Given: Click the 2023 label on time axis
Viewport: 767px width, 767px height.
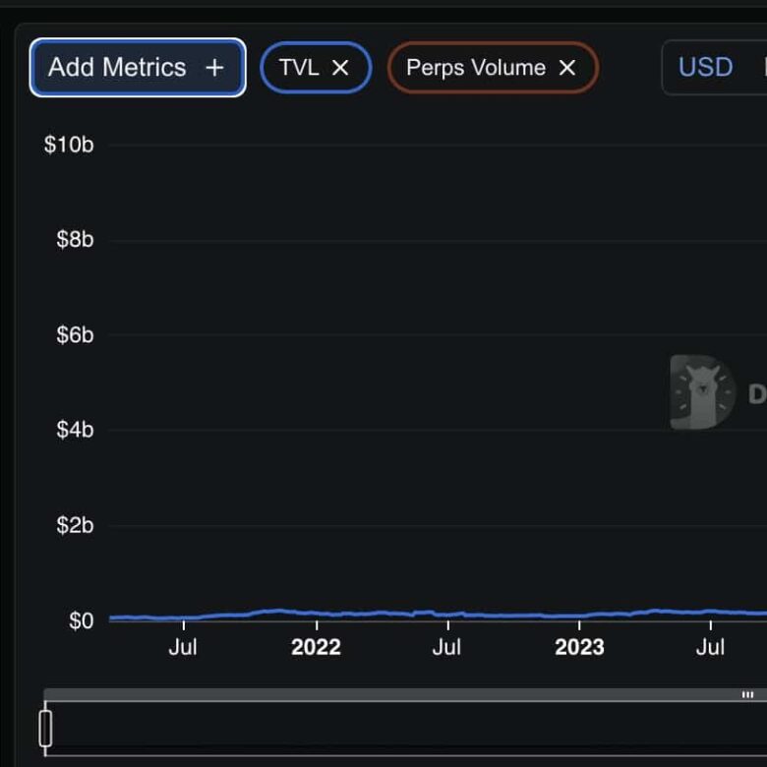Looking at the screenshot, I should 579,647.
